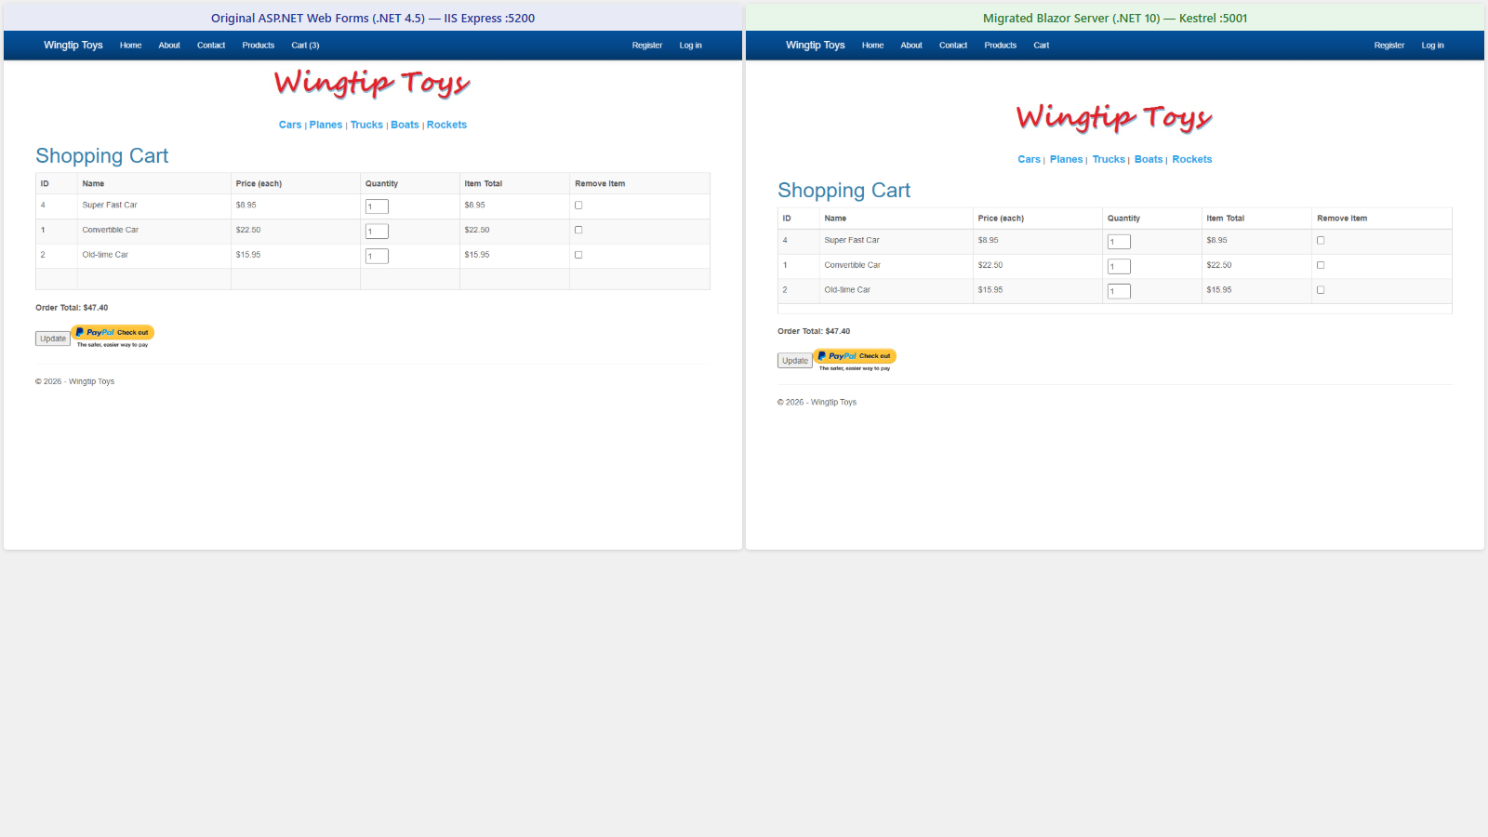
Task: Check Remove Item for Convertible Car on Blazor site
Action: click(x=1320, y=264)
